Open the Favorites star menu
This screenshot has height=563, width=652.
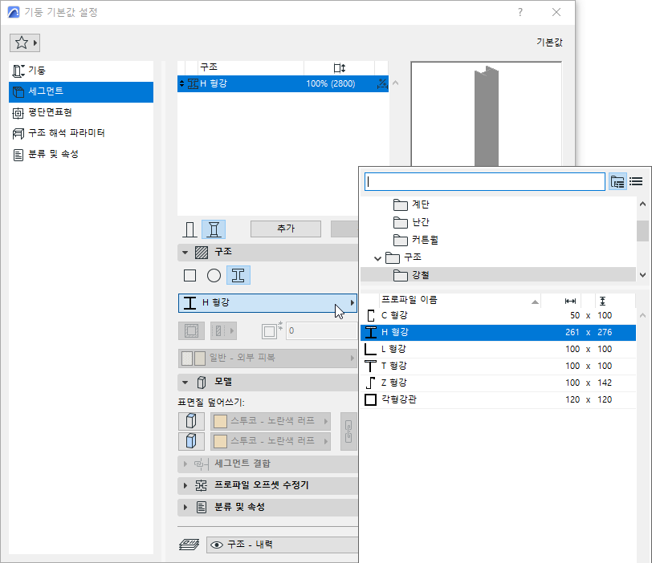25,43
